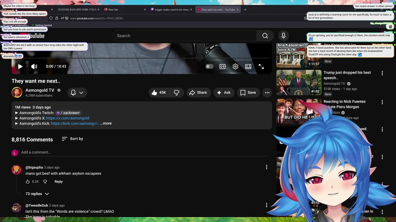This screenshot has height=222, width=396.
Task: Open Trump just dropped his best speech thumbnail
Action: point(299,82)
